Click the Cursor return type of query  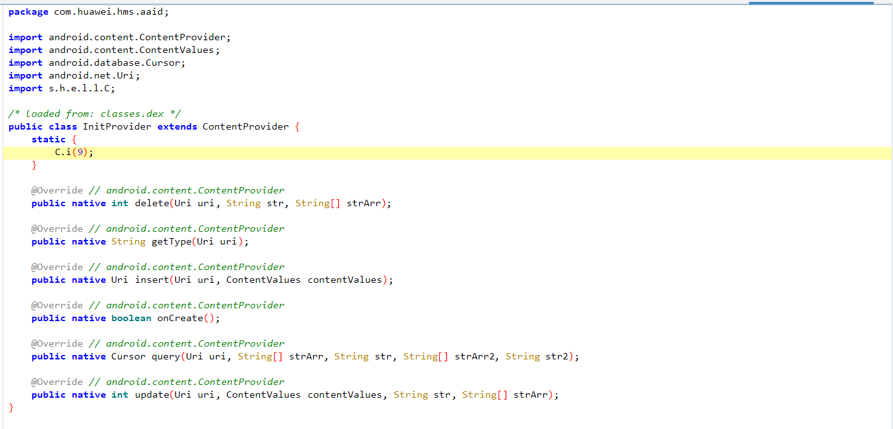(x=128, y=356)
